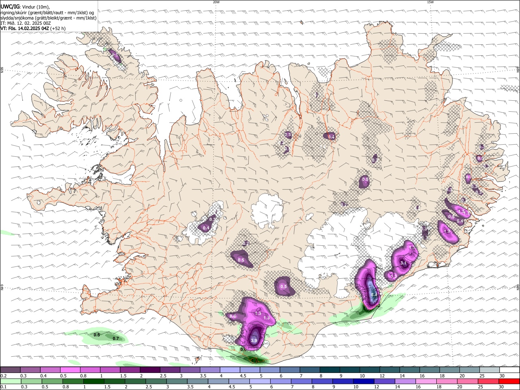Click the 0.6 value west of the 3.9 snow cell
The image size is (520, 390).
pos(233,316)
